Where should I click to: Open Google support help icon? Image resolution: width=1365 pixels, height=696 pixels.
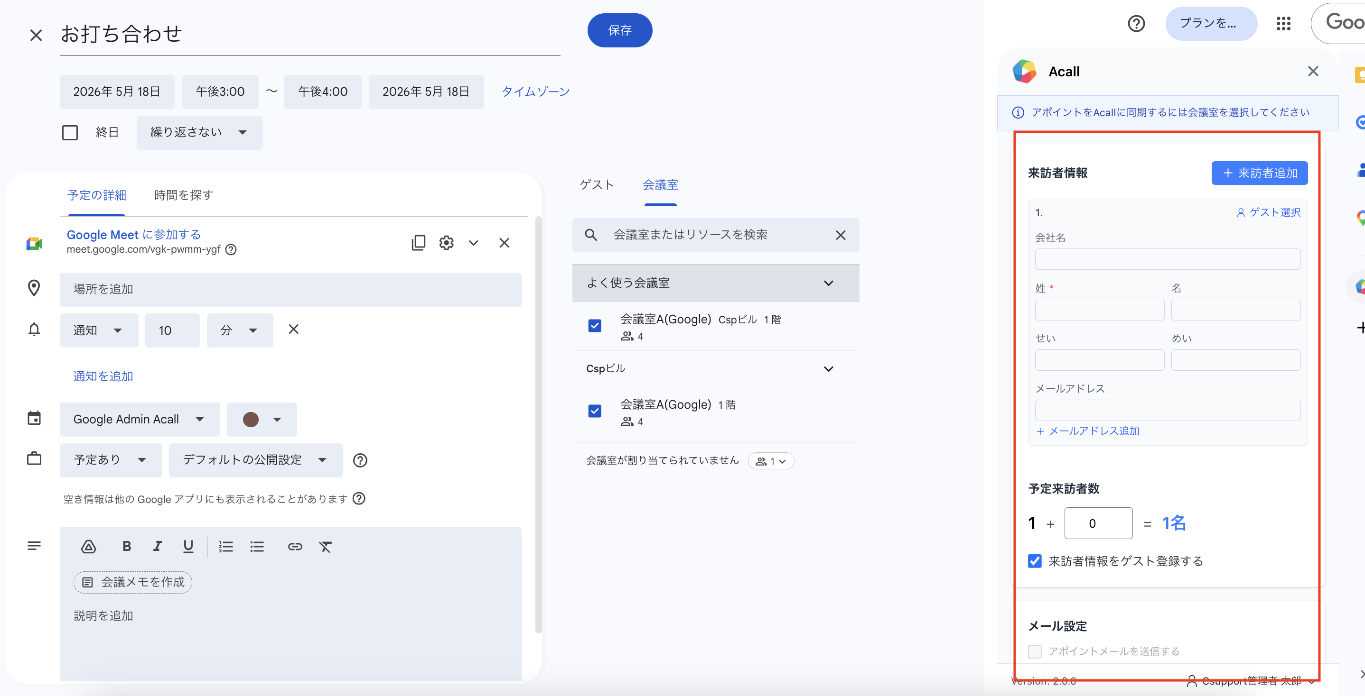1137,24
